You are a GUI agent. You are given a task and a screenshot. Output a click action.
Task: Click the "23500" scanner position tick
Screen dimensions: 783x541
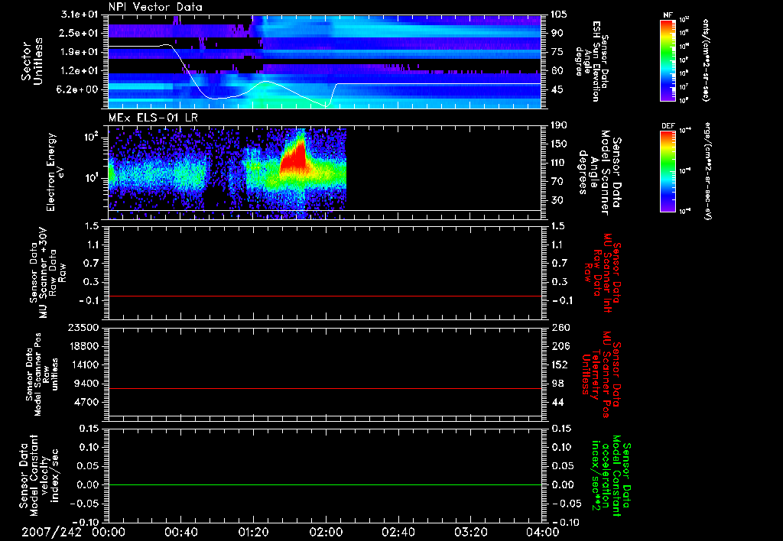click(86, 327)
